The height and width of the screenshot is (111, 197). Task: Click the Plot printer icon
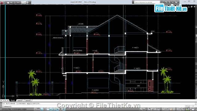27,2
